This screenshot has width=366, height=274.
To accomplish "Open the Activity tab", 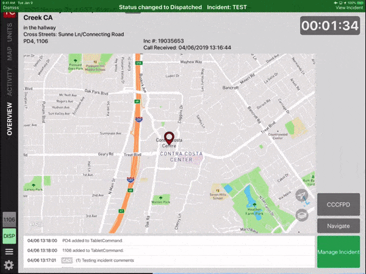I will point(9,85).
